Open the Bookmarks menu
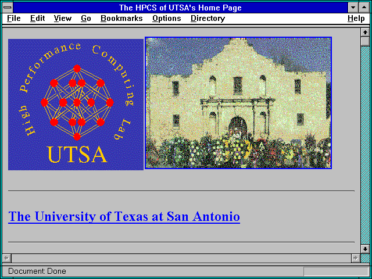 point(121,19)
